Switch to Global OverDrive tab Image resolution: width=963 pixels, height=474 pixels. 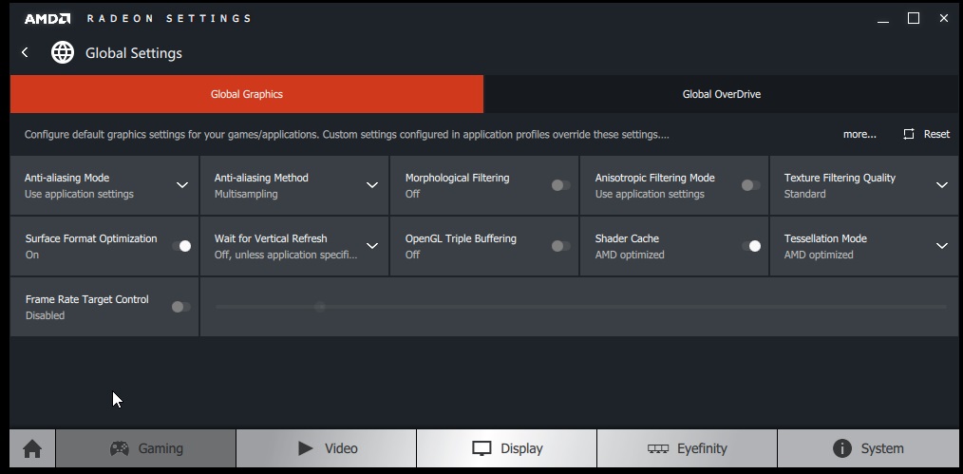click(721, 94)
